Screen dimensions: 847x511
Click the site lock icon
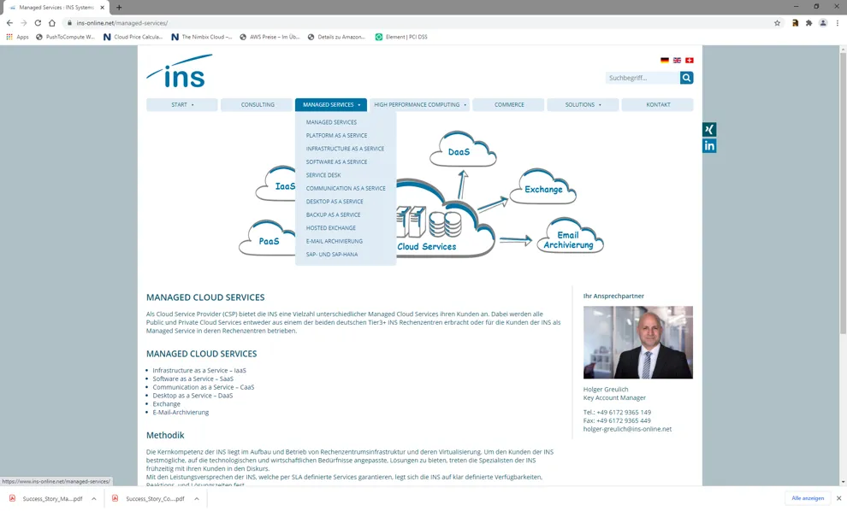tap(69, 23)
